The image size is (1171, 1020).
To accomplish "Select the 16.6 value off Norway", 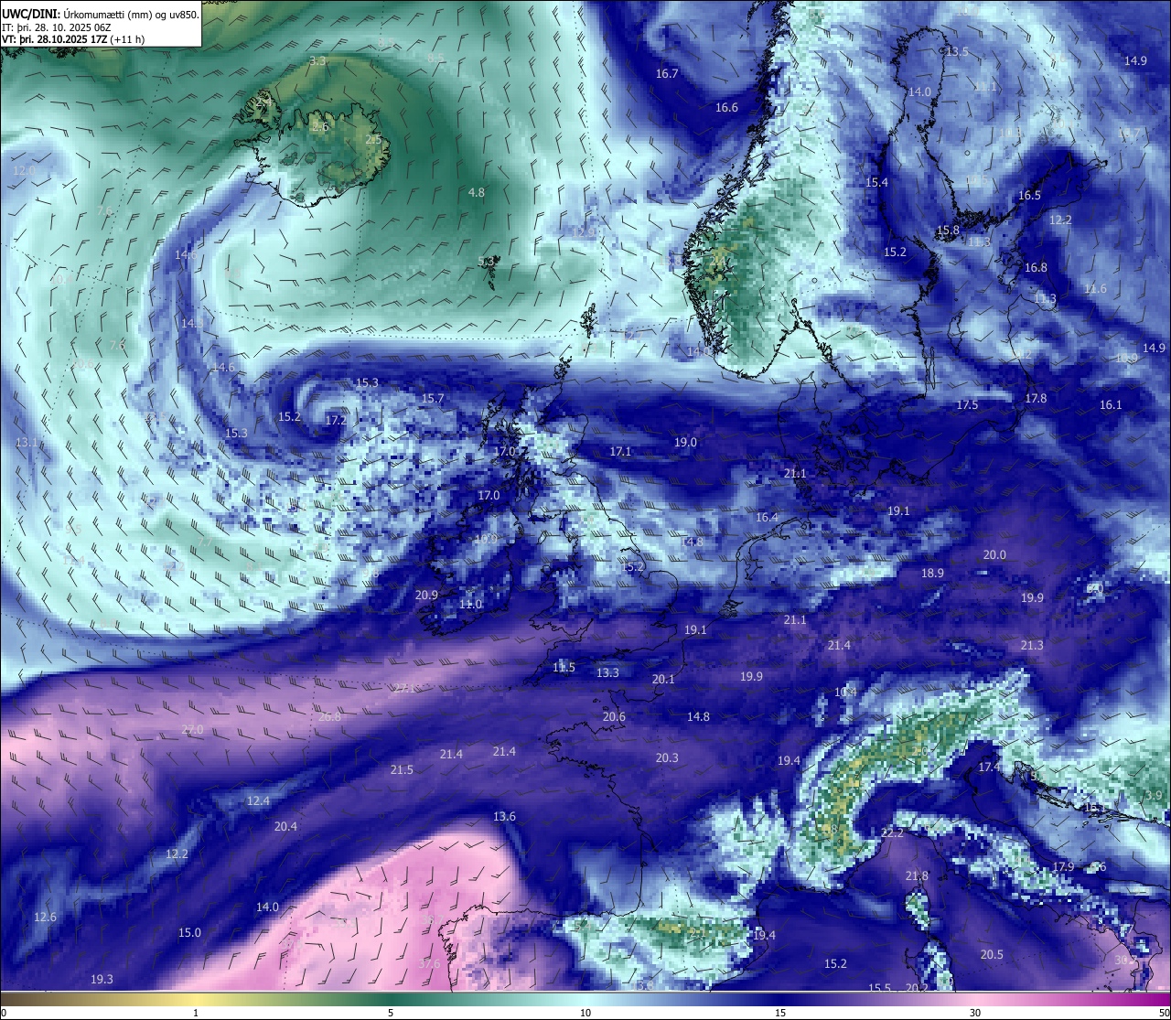I will 726,108.
